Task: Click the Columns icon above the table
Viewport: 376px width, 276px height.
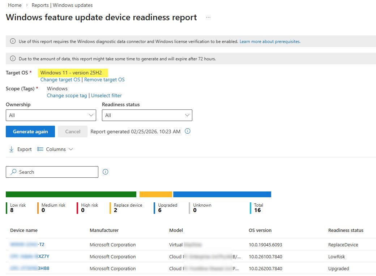Action: (40, 149)
